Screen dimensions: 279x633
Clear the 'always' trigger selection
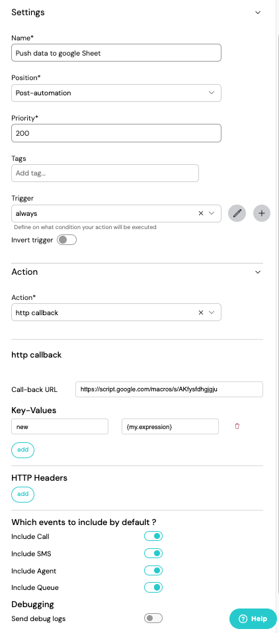point(201,213)
